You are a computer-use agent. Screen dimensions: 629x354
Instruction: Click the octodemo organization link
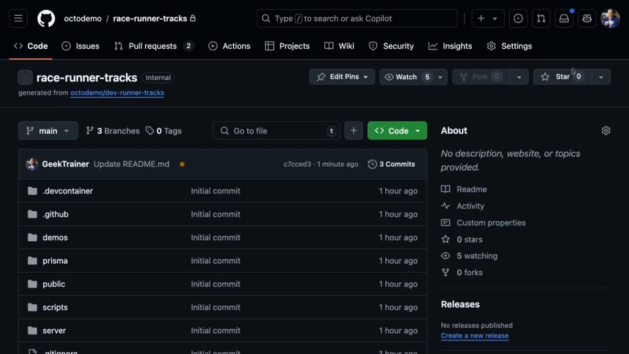point(83,18)
